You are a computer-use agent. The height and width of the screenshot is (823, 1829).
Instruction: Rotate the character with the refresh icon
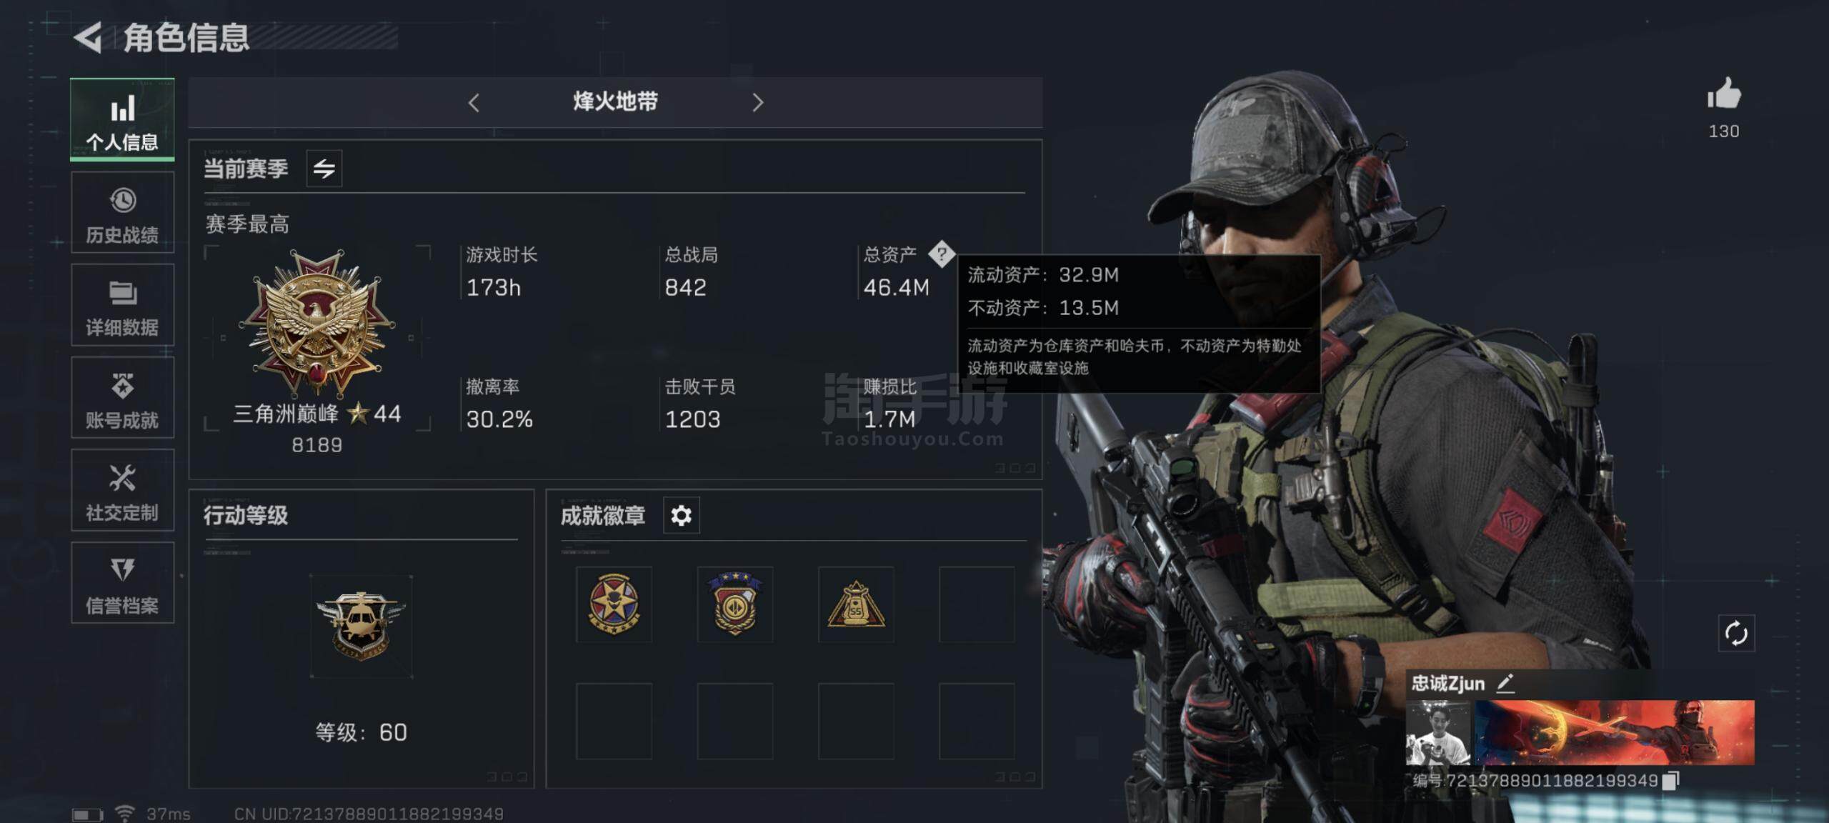coord(1736,633)
